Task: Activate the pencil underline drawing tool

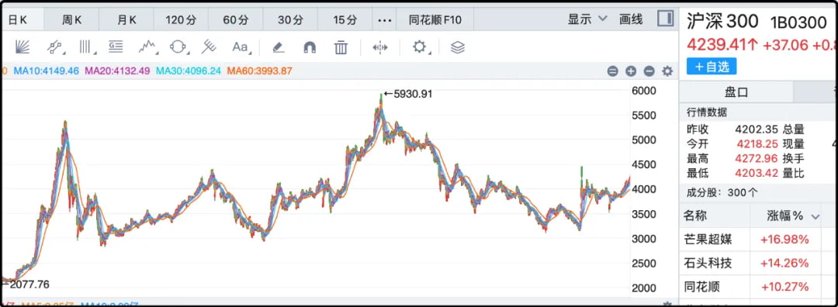Action: (x=278, y=47)
